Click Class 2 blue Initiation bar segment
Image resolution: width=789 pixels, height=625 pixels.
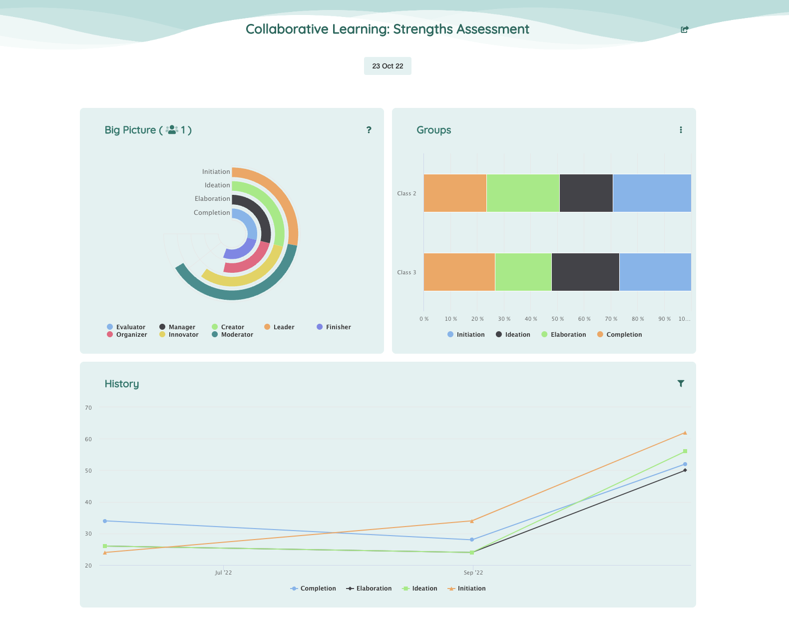click(x=652, y=193)
